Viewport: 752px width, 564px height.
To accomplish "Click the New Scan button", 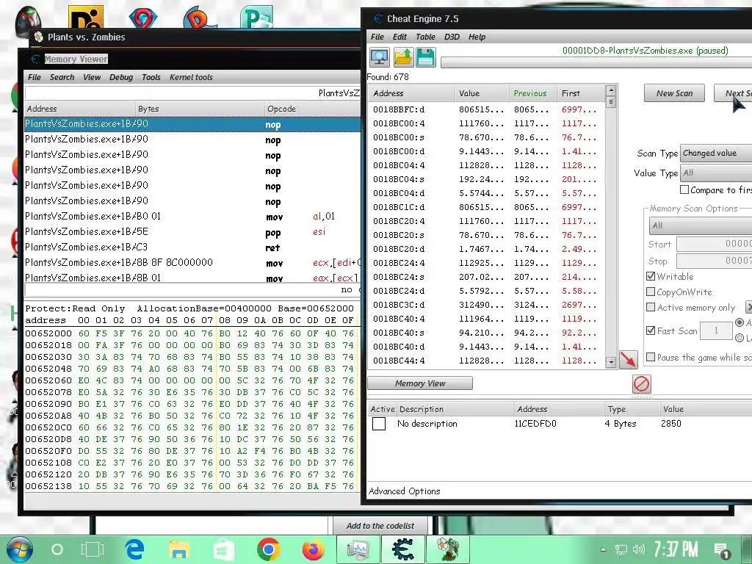I will (x=674, y=93).
